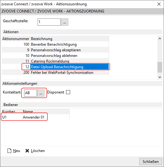The width and height of the screenshot is (164, 167).
Task: Open Geschäftsstelle lookup ellipsis button
Action: click(x=64, y=22)
